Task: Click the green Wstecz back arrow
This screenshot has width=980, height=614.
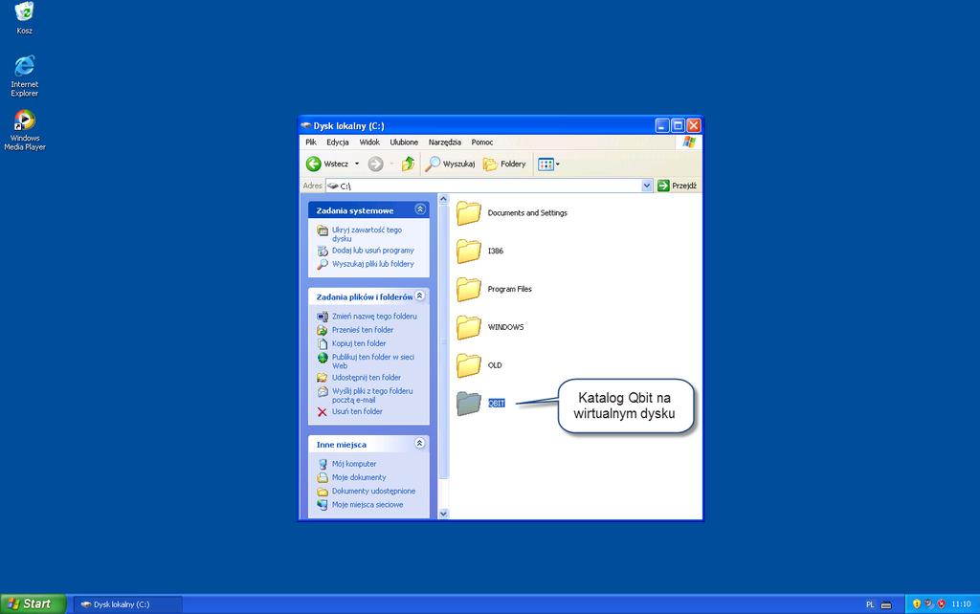Action: point(314,164)
